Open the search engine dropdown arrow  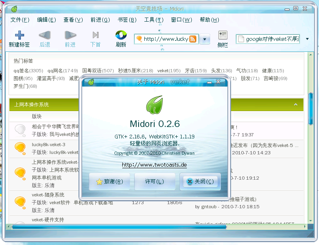coord(307,39)
